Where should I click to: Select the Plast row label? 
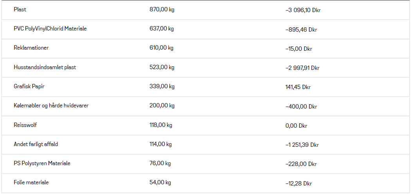click(x=20, y=9)
